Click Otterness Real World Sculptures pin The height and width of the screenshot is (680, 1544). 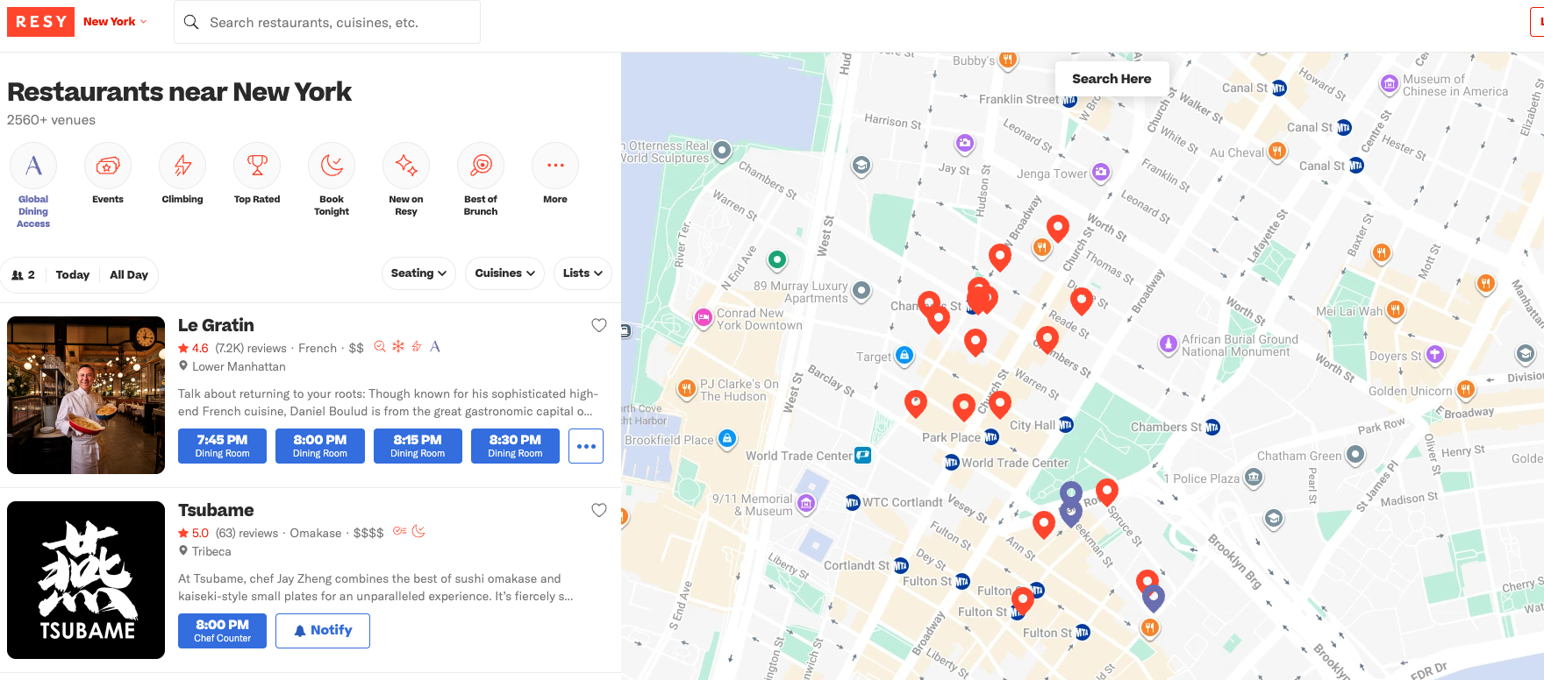click(722, 151)
